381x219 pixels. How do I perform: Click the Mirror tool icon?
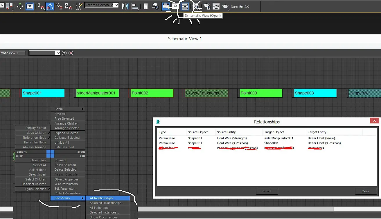[125, 6]
